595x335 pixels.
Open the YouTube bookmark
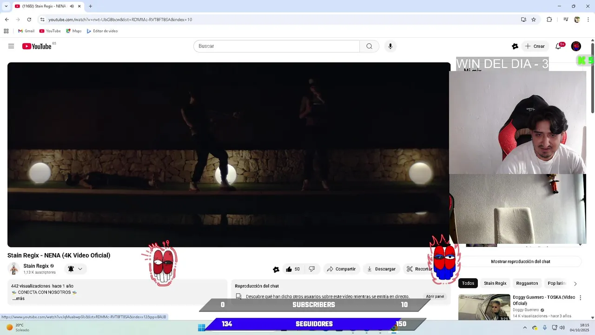50,31
